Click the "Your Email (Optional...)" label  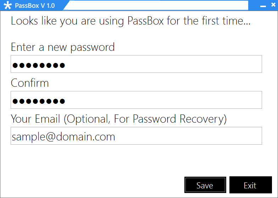[x=118, y=119]
